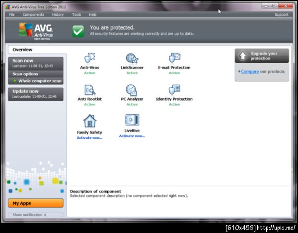Maximize the AVG window
Screen dimensions: 298x233
[274, 6]
